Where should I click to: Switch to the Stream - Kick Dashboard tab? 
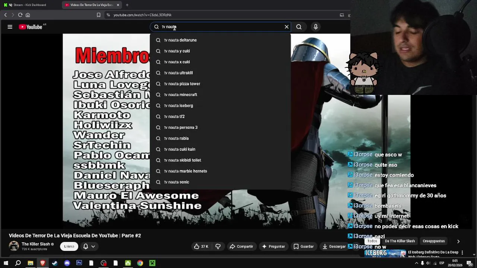pyautogui.click(x=30, y=5)
